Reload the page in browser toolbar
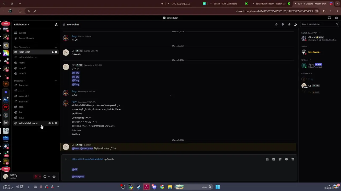 pos(324,11)
